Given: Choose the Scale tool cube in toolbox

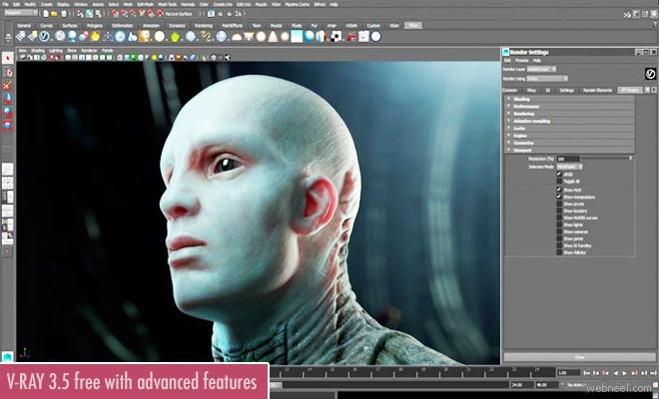Looking at the screenshot, I should (x=8, y=125).
